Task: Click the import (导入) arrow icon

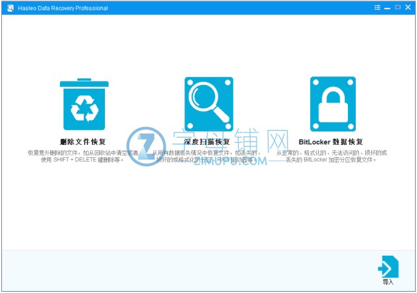Action: coord(388,267)
